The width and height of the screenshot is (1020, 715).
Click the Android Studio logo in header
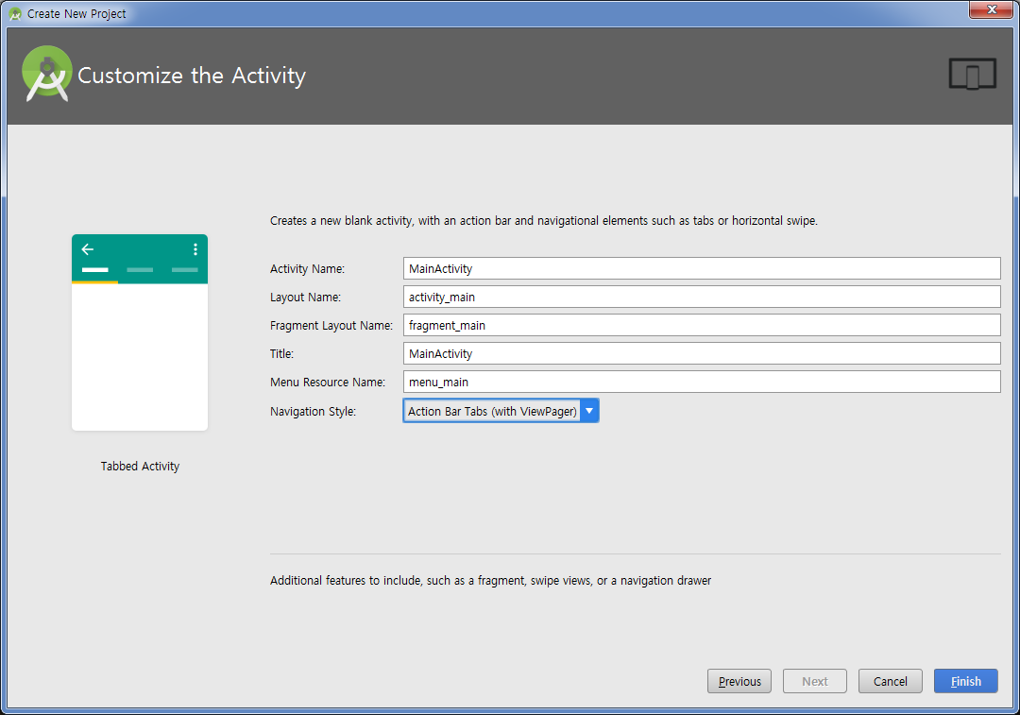47,74
